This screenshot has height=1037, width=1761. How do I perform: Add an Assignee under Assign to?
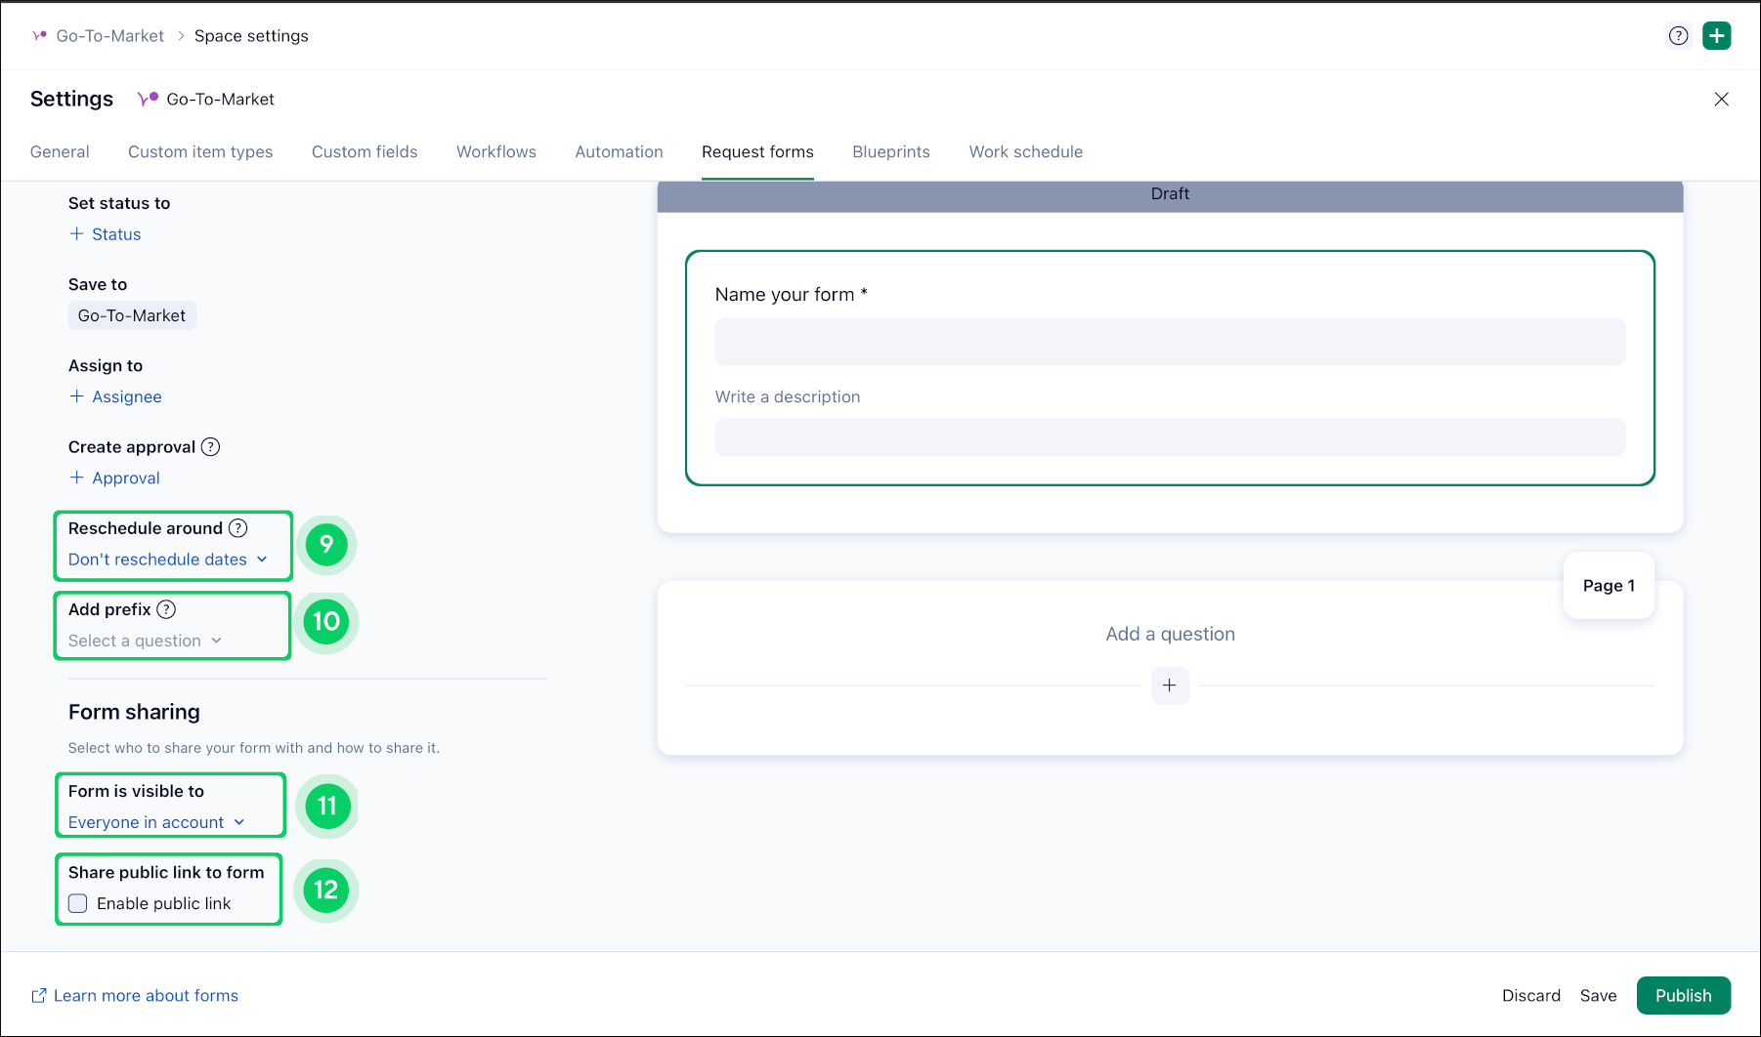[115, 396]
